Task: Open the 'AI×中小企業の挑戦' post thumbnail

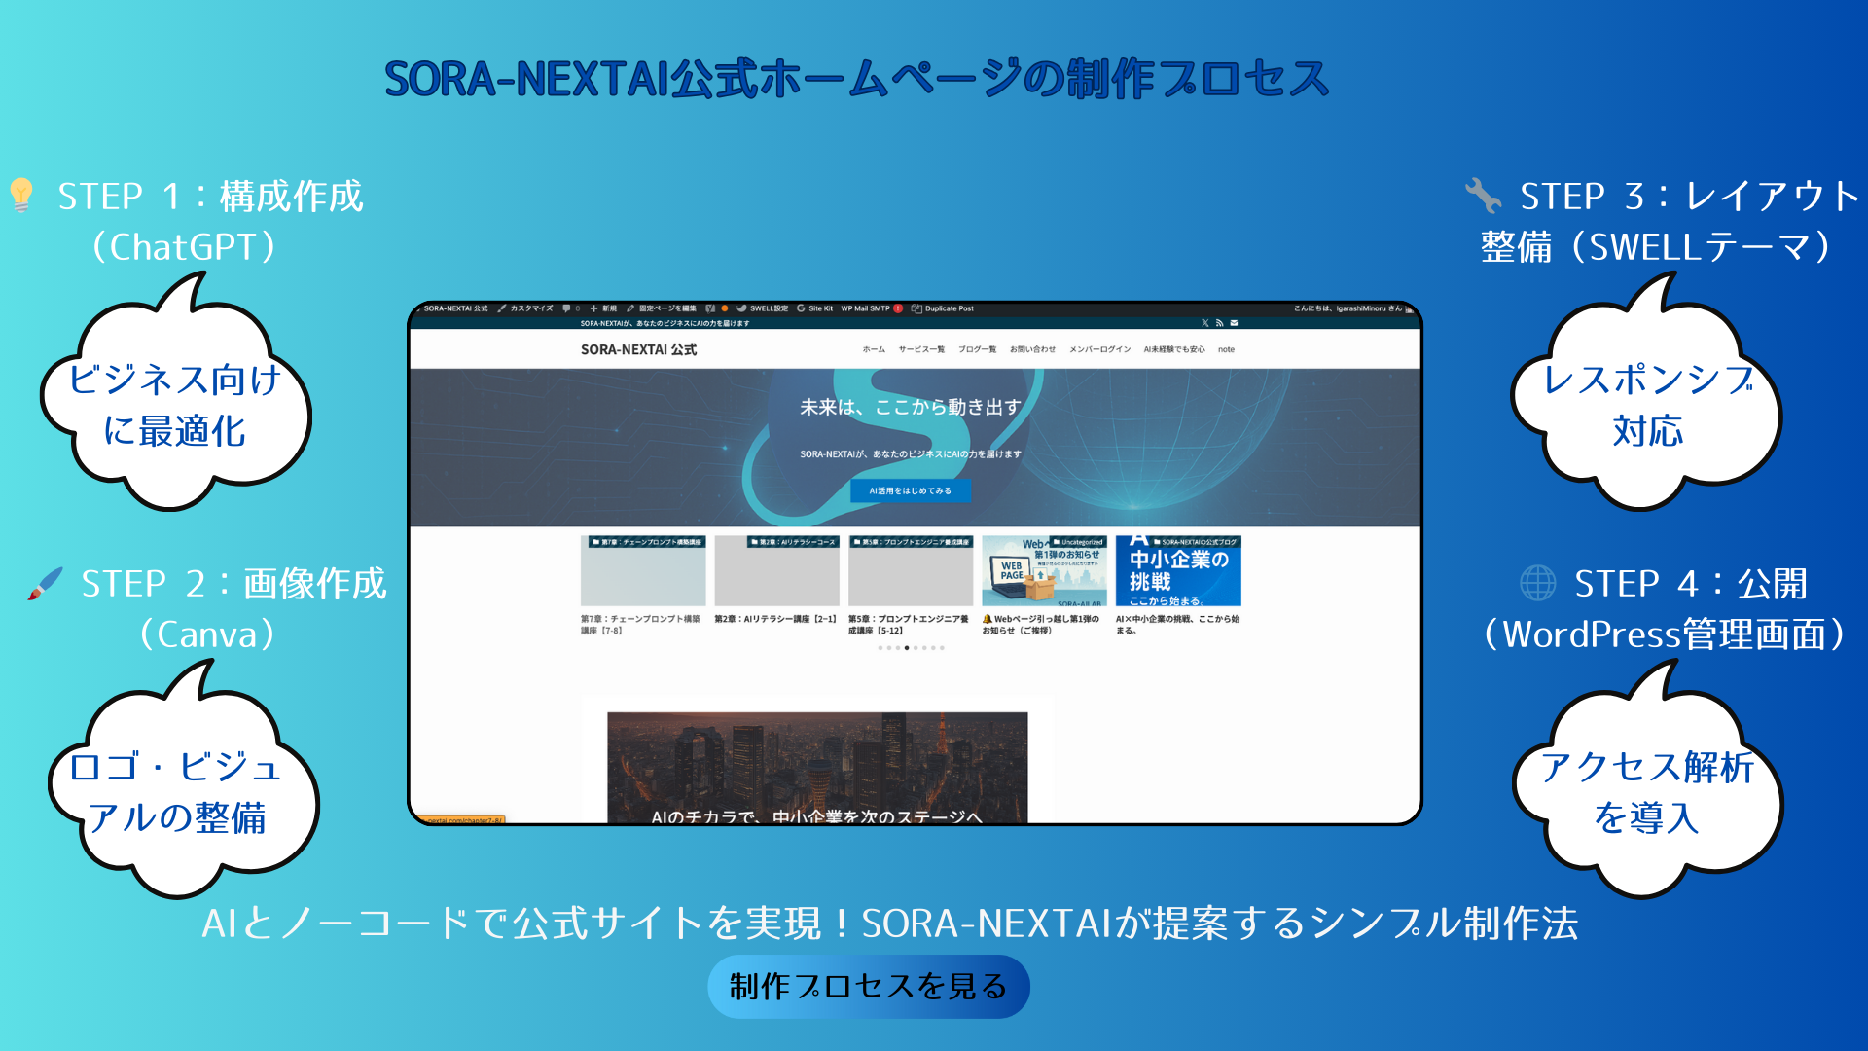Action: pos(1178,570)
